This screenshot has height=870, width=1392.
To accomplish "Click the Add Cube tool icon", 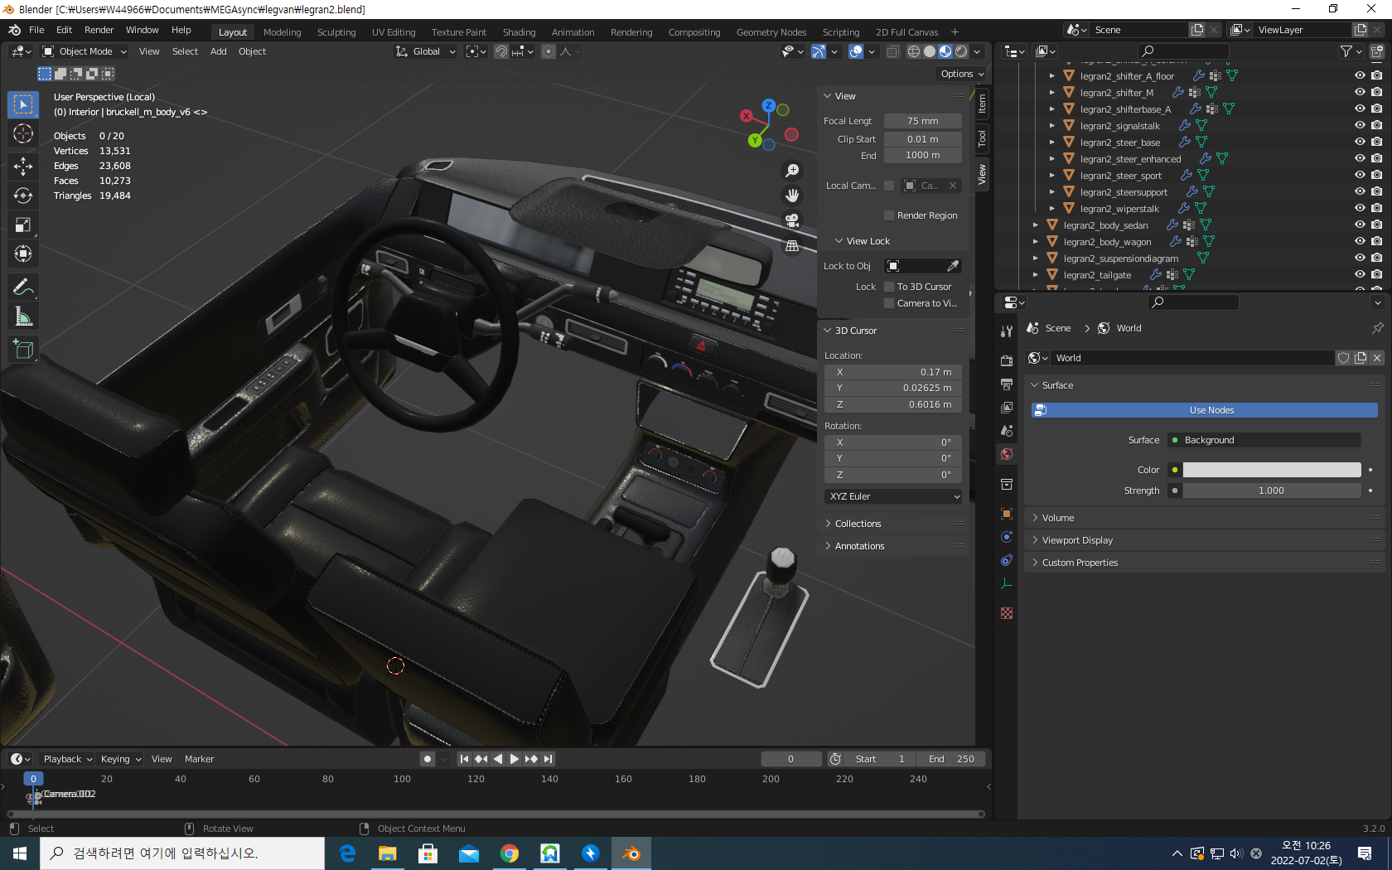I will (23, 350).
